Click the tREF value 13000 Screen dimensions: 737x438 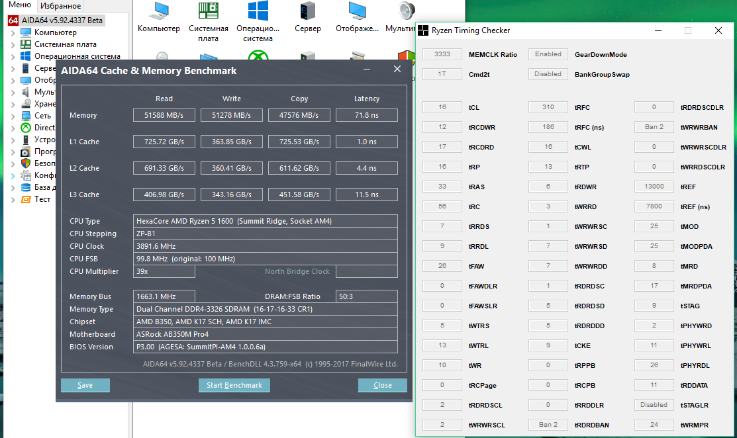654,187
